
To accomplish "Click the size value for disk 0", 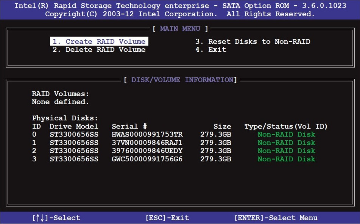I will pos(216,135).
